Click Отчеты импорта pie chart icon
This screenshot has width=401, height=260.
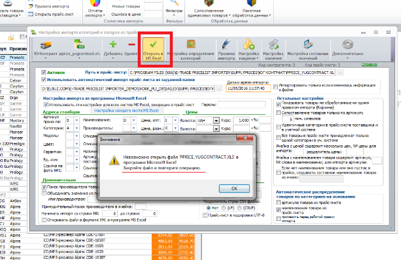[x=95, y=3]
